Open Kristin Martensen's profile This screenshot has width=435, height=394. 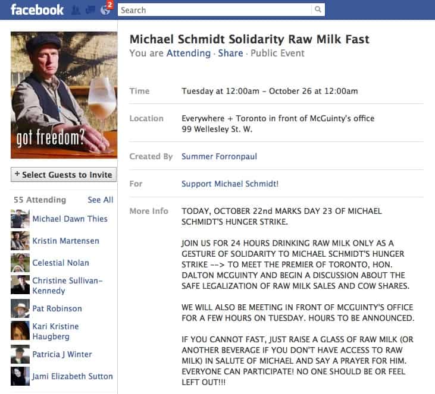[x=65, y=241]
